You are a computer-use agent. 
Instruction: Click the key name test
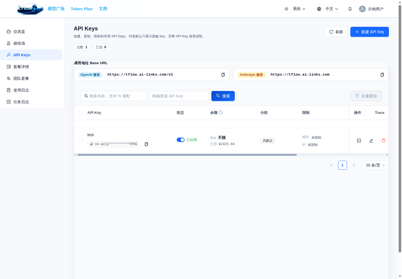point(90,135)
